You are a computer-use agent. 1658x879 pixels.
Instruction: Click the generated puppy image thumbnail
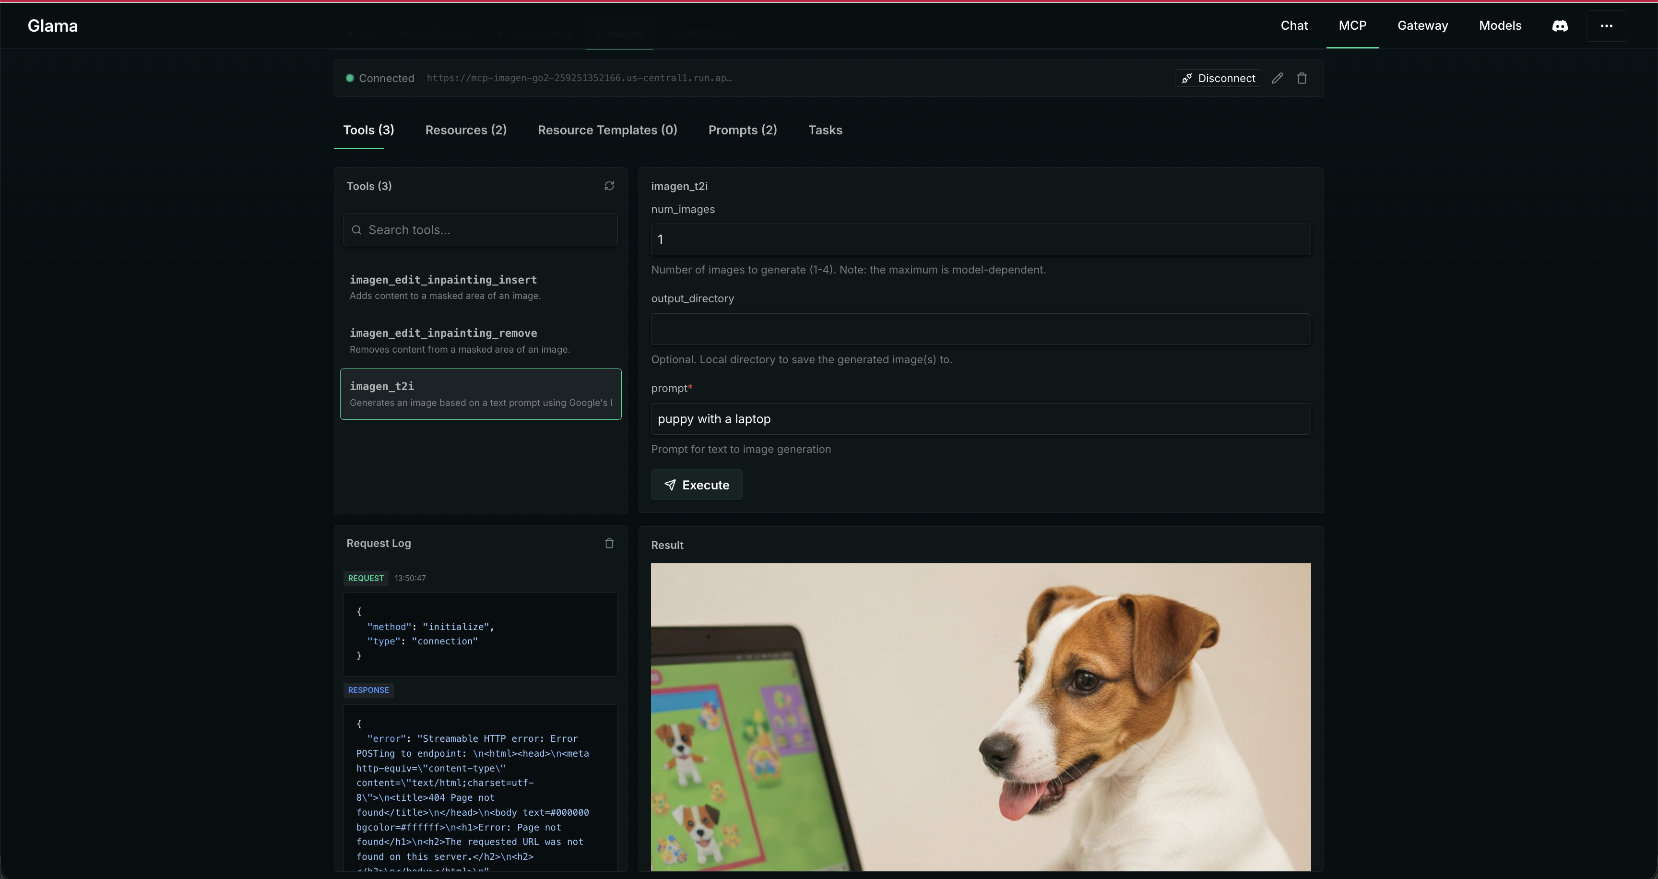pyautogui.click(x=980, y=716)
